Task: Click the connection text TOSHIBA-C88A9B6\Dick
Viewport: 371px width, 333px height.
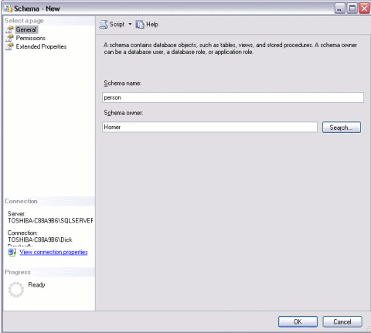Action: coord(40,240)
